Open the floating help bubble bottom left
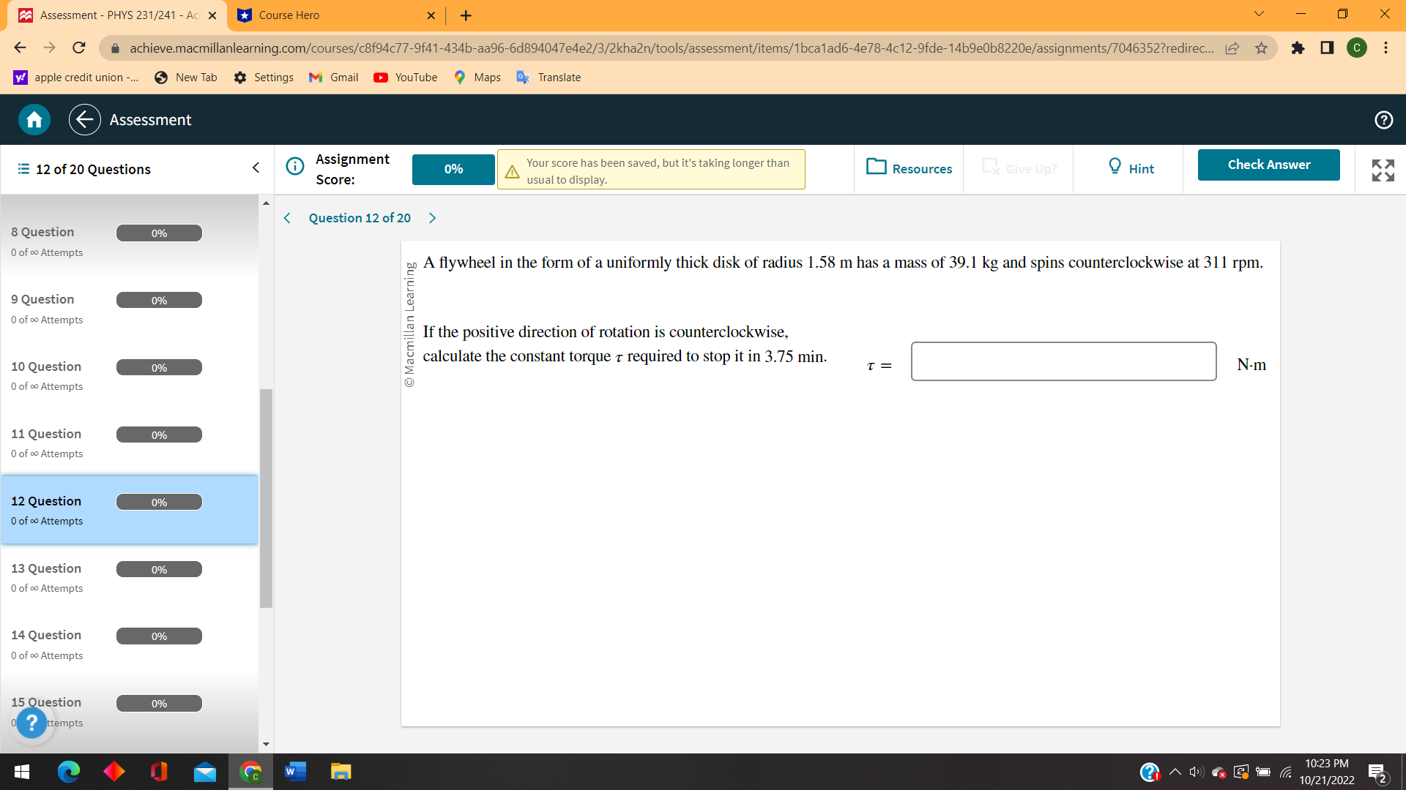 pos(31,723)
